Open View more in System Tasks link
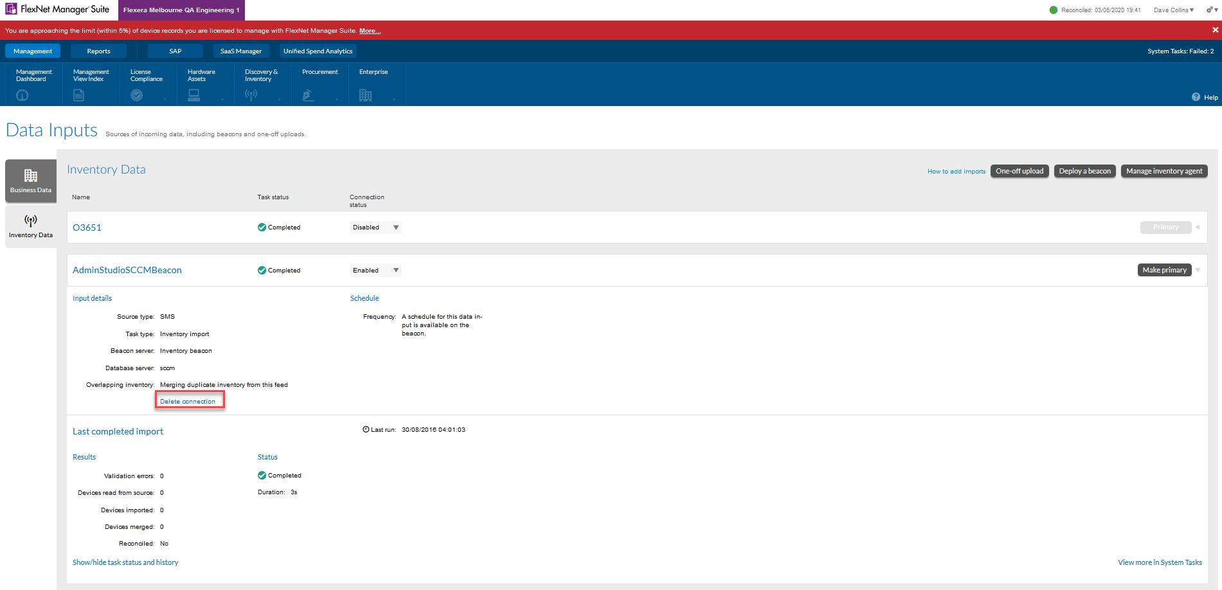This screenshot has height=590, width=1222. pos(1160,562)
